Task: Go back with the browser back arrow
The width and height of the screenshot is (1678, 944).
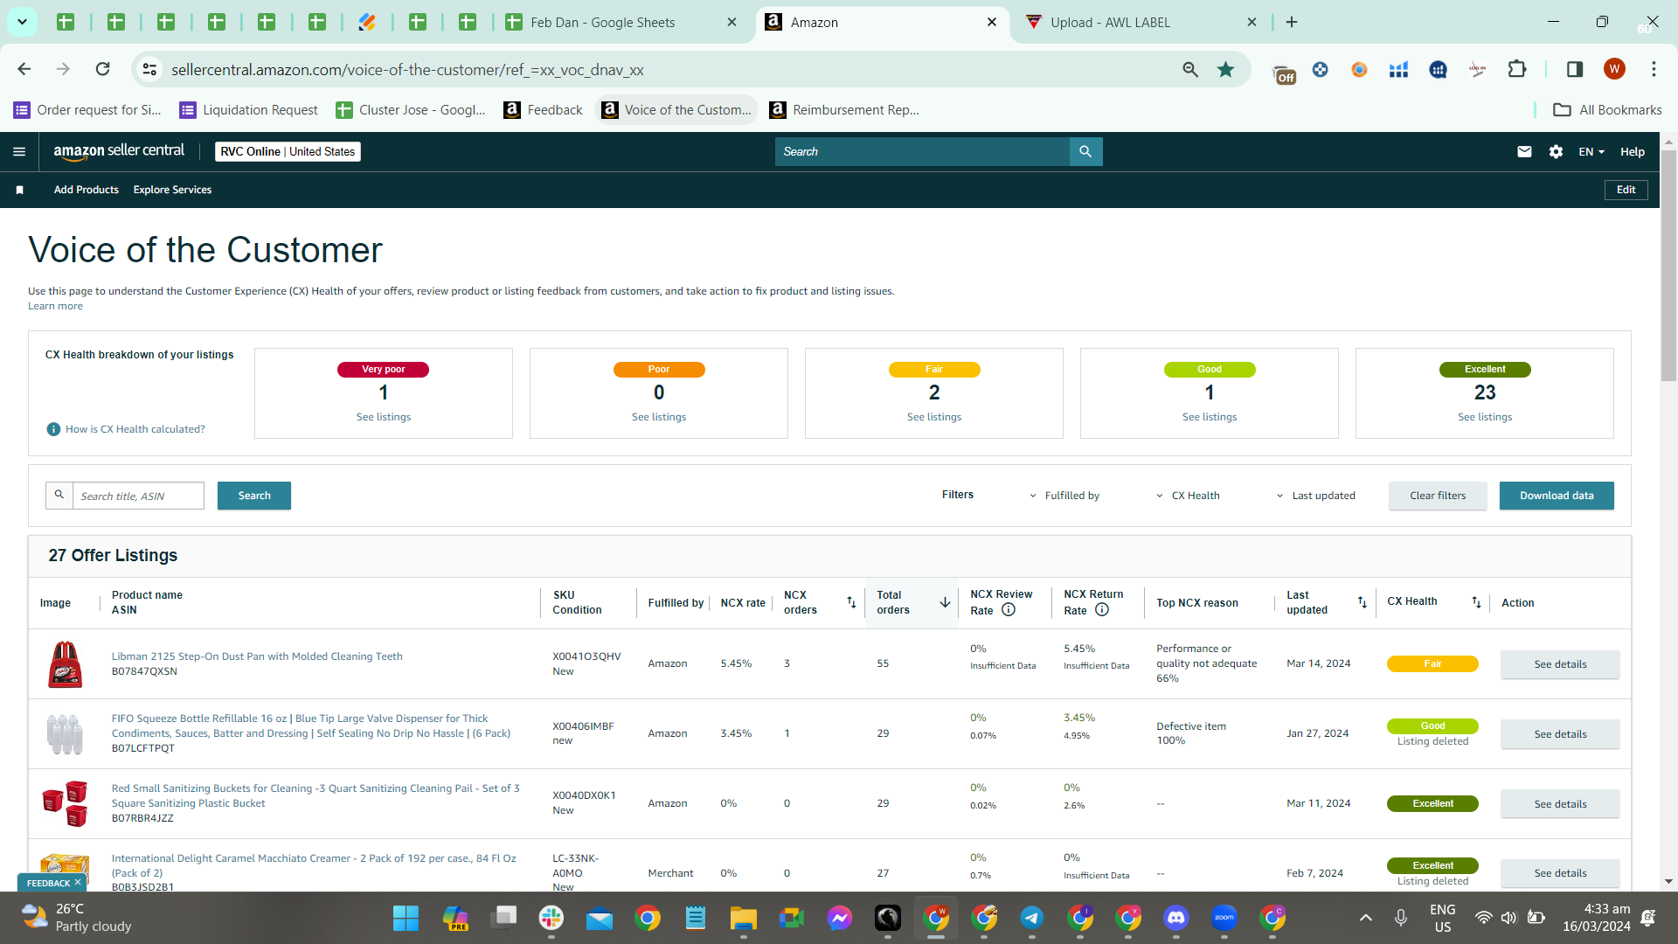Action: [24, 69]
